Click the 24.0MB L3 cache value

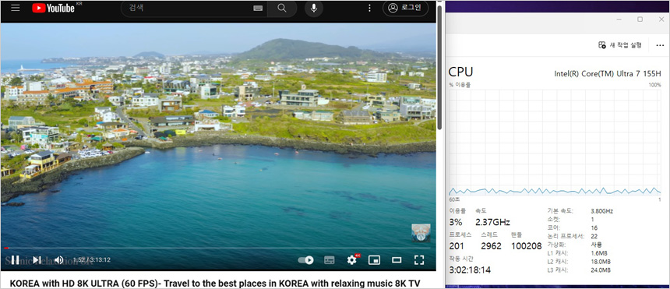[x=601, y=270]
